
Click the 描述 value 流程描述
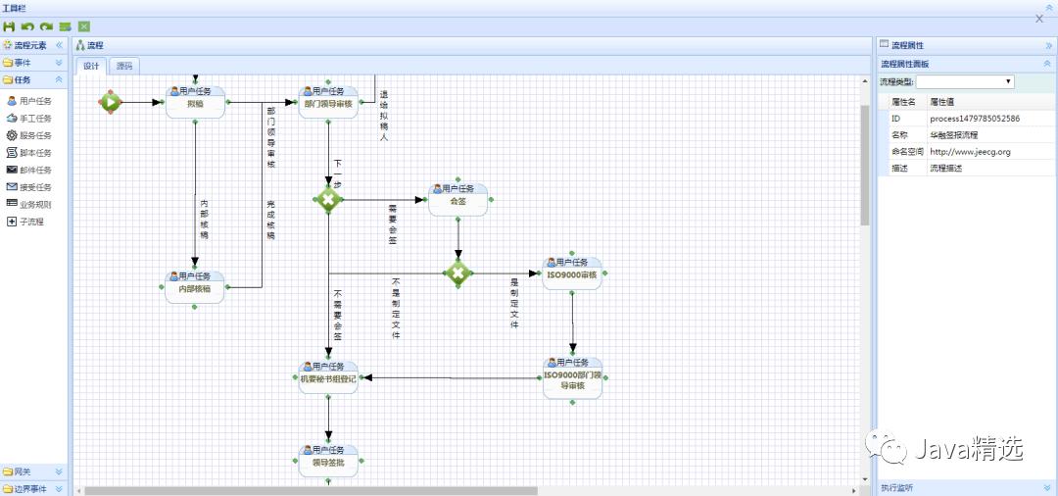point(945,168)
